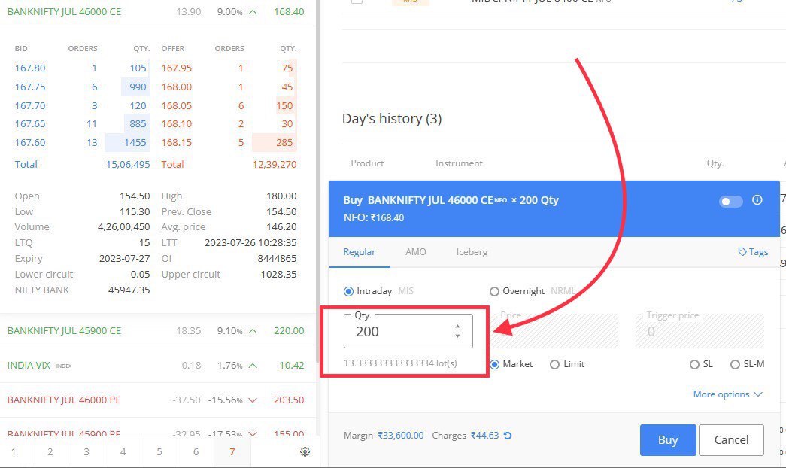Click the Tags label icon
The height and width of the screenshot is (468, 786).
pyautogui.click(x=753, y=252)
